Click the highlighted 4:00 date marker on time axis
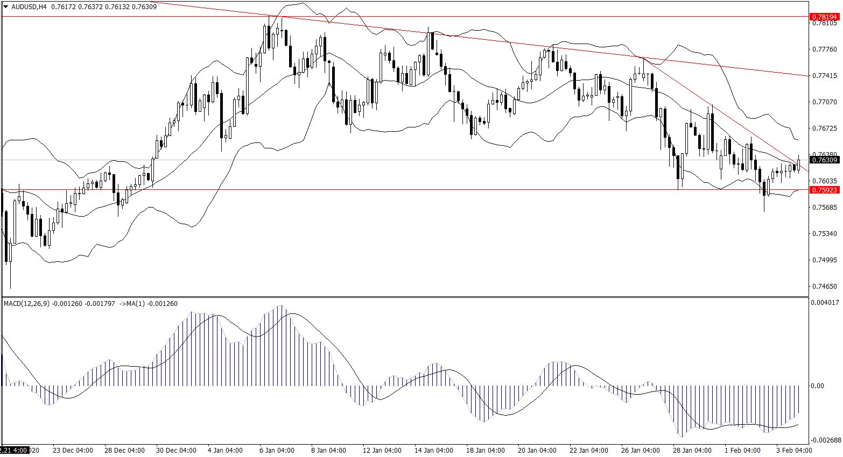The height and width of the screenshot is (457, 843). pyautogui.click(x=15, y=450)
